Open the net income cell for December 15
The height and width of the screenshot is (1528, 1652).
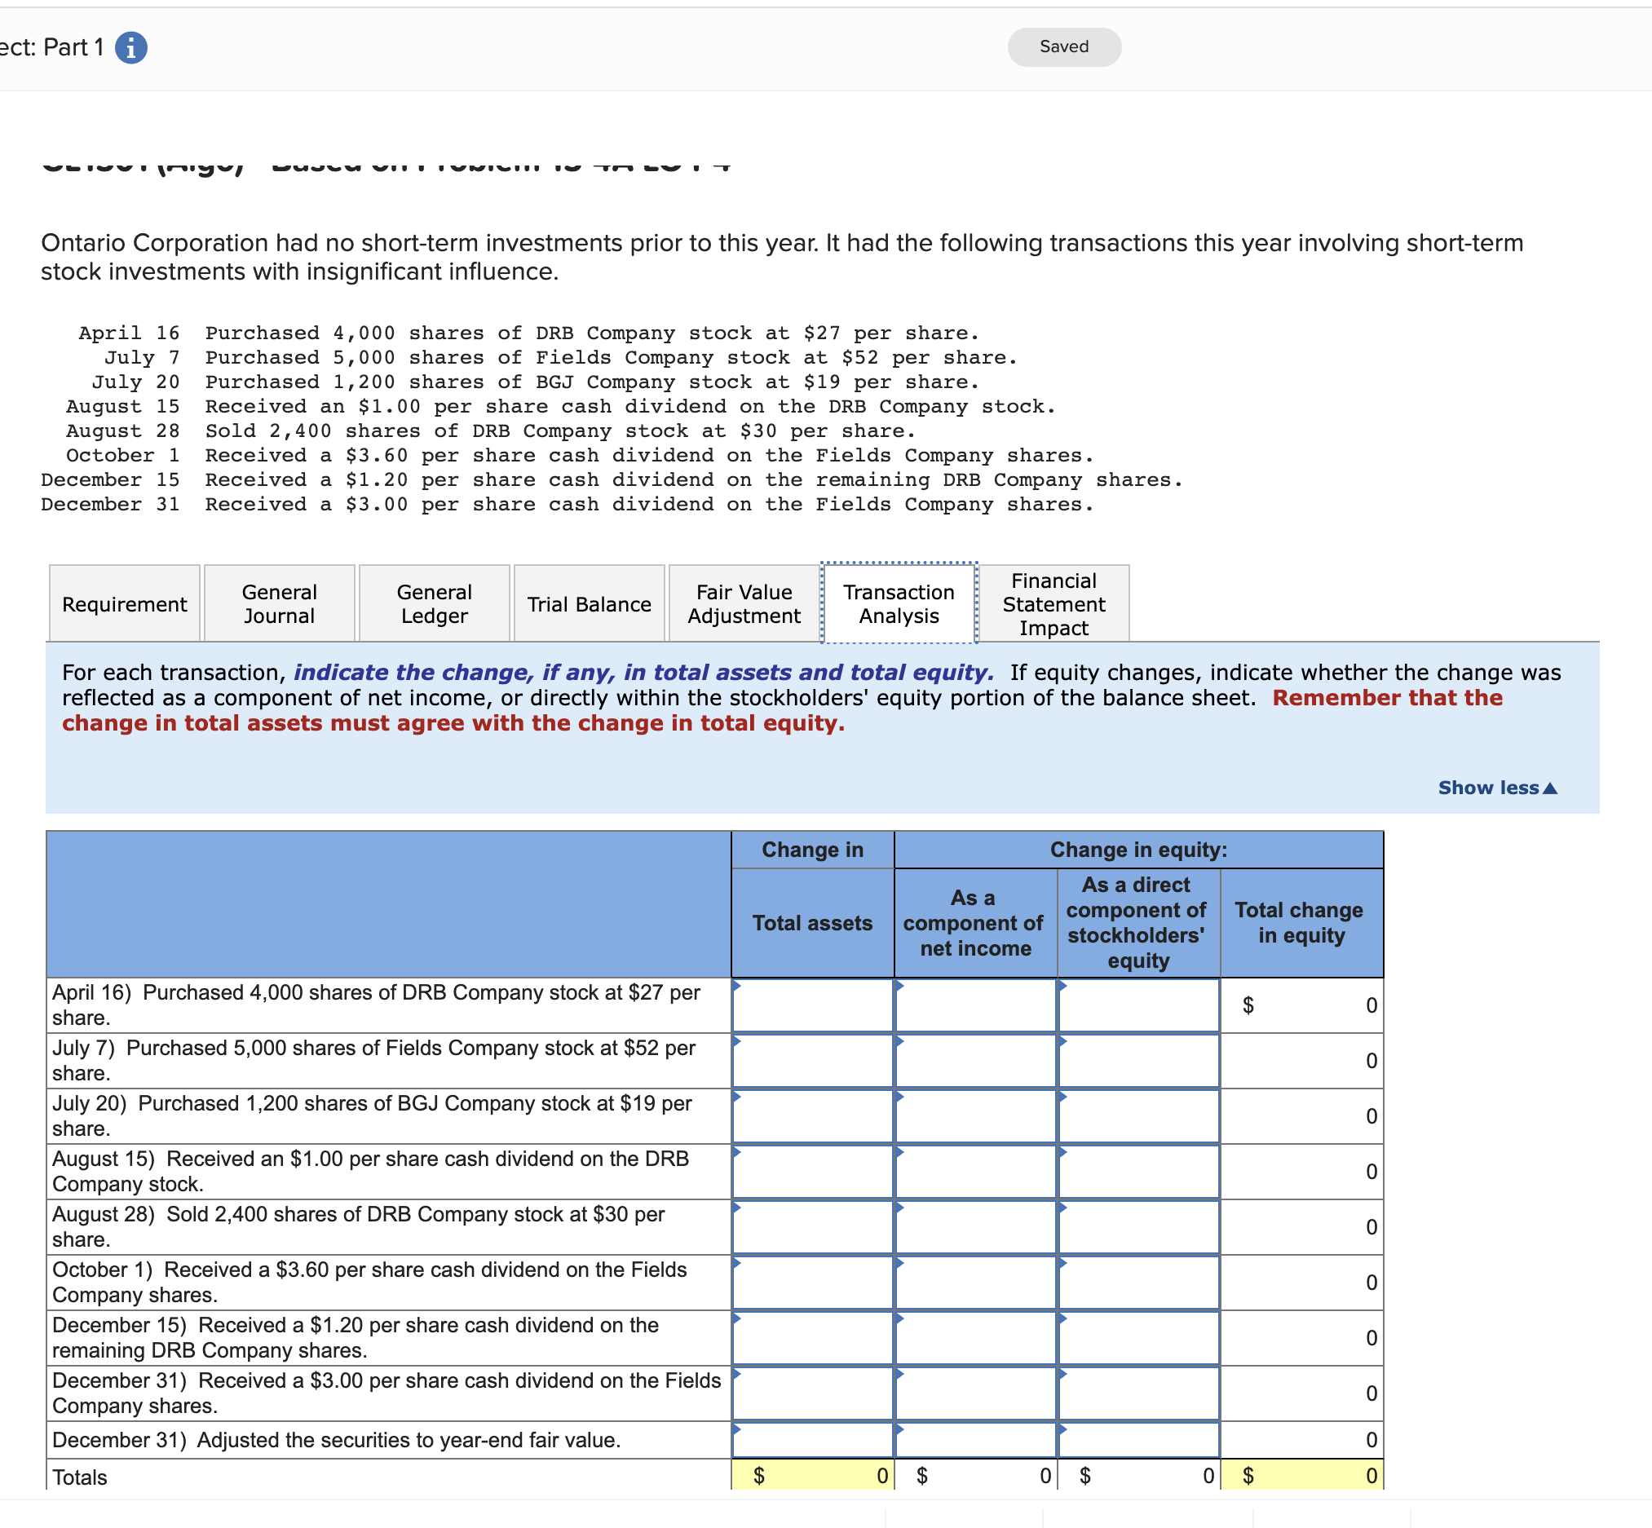tap(975, 1338)
